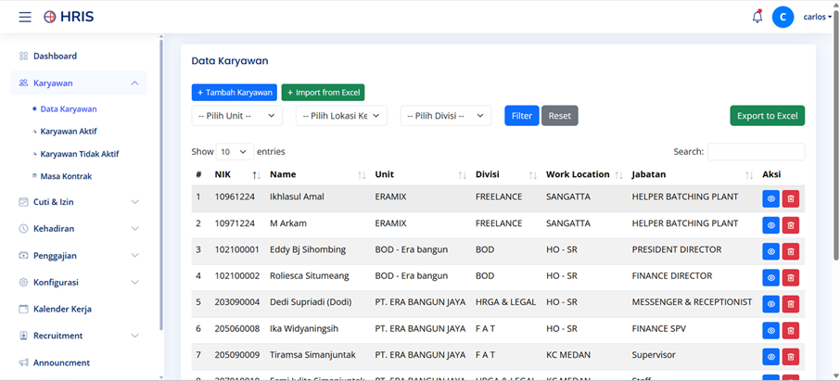Image resolution: width=840 pixels, height=381 pixels.
Task: Click the Recruitment icon
Action: tap(23, 336)
